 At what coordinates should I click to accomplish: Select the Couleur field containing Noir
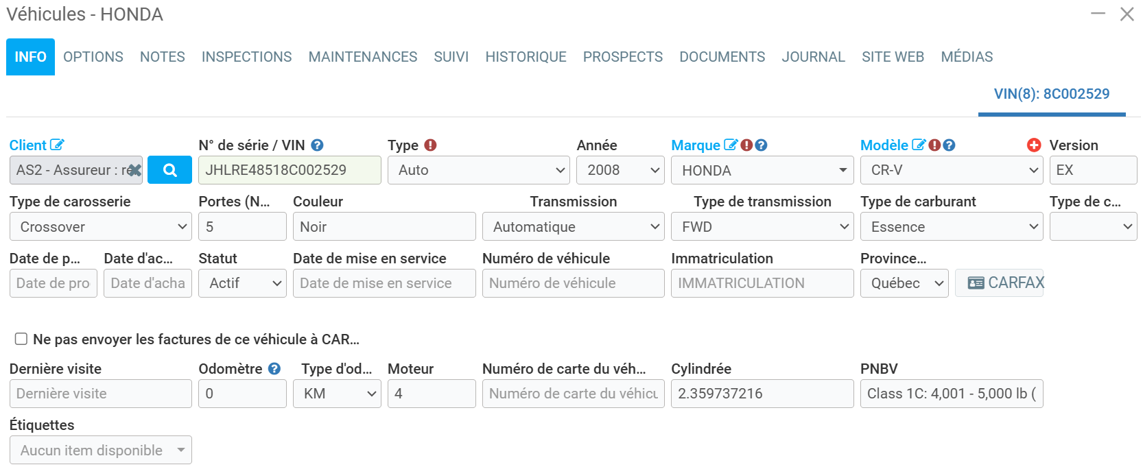point(384,227)
